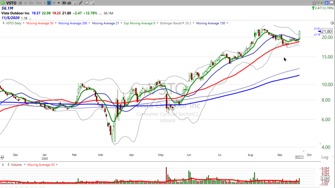Screen dimensions: 335x188
Task: Click the magenta '...' in the data line
Action: coord(100,13)
